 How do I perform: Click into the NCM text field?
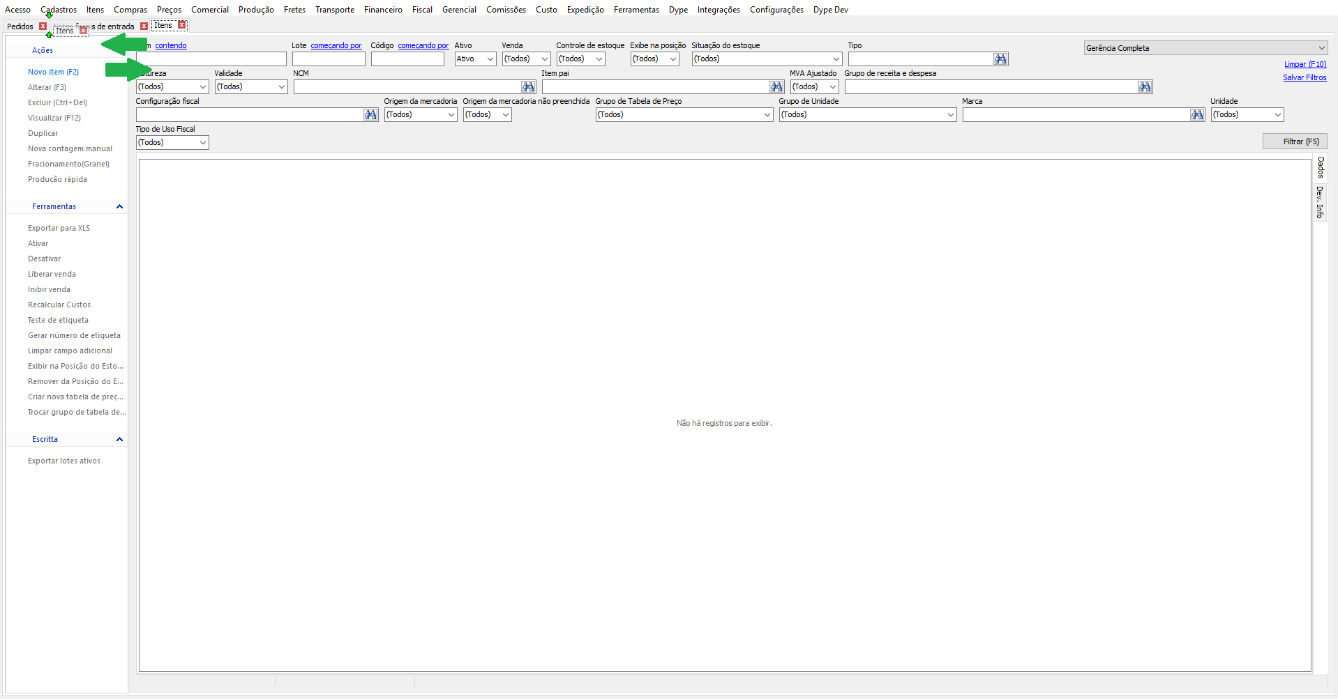click(x=407, y=87)
